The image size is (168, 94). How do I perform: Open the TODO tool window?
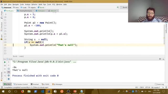pos(45,84)
